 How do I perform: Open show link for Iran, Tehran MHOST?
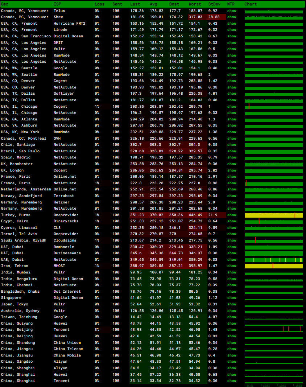click(x=232, y=266)
